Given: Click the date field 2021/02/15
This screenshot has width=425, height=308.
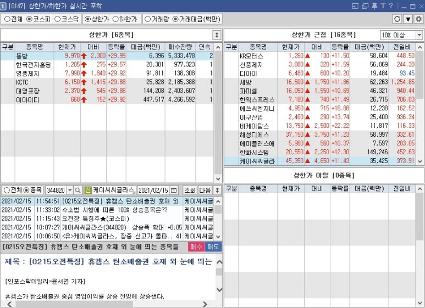Looking at the screenshot, I should point(154,191).
